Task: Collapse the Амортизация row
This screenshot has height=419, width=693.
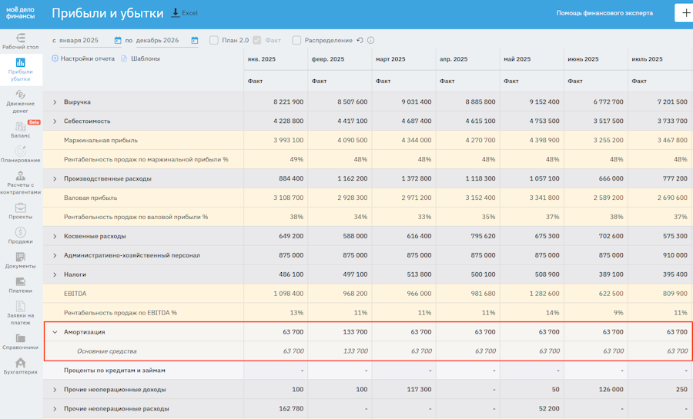Action: 55,332
